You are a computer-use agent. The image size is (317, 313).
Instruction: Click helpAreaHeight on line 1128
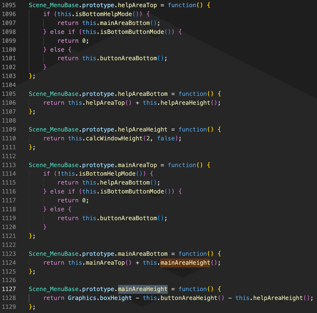278,298
